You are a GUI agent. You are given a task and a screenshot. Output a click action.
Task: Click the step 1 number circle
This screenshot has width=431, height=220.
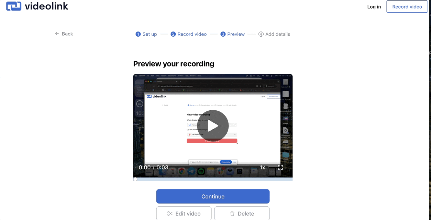[138, 34]
